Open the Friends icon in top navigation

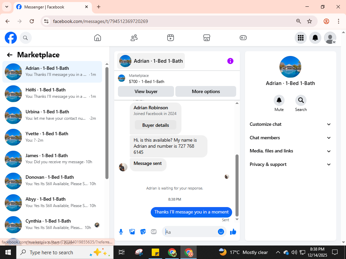134,38
